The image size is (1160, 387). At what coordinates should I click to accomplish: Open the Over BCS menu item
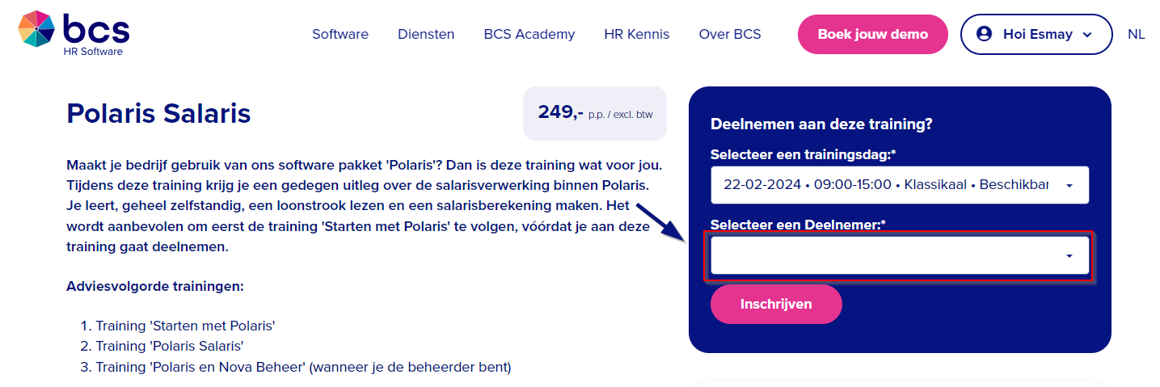click(x=730, y=34)
